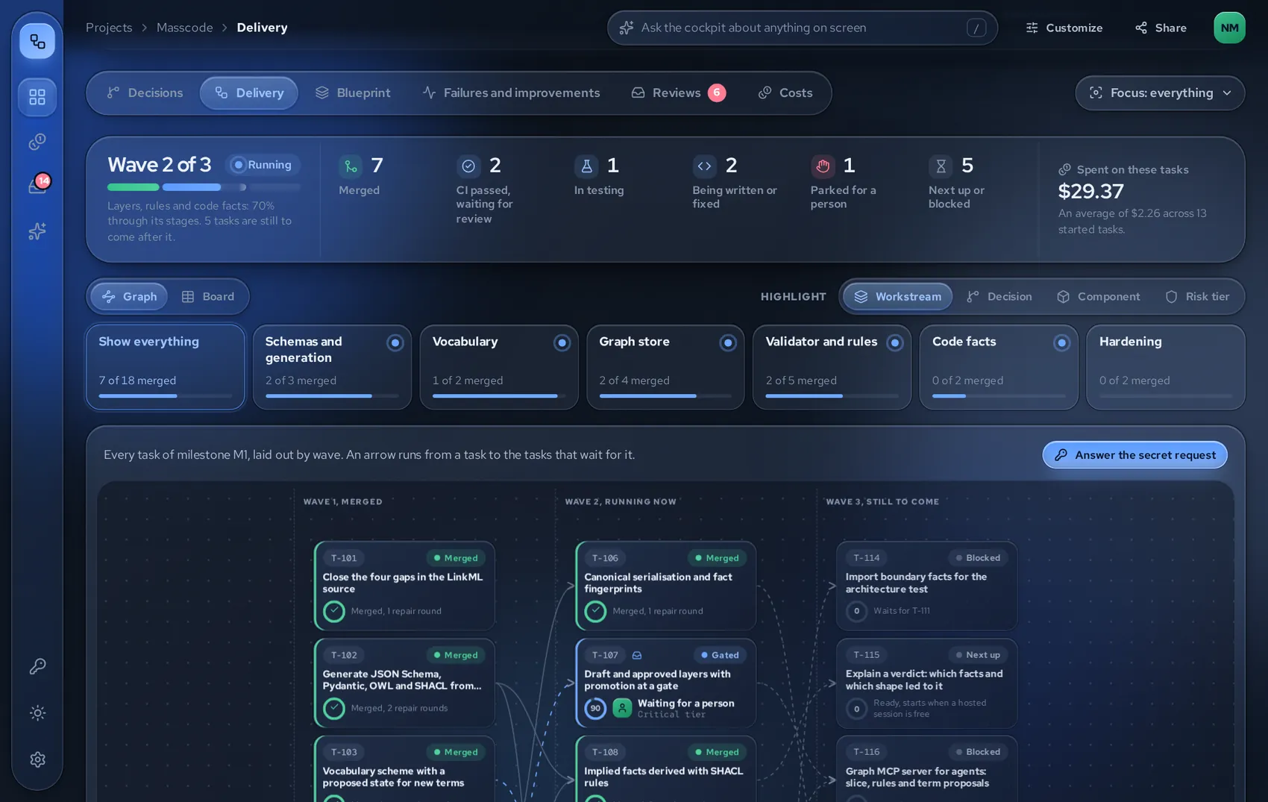Toggle Validator and rules workstream radio
The width and height of the screenshot is (1268, 802).
[x=894, y=342]
